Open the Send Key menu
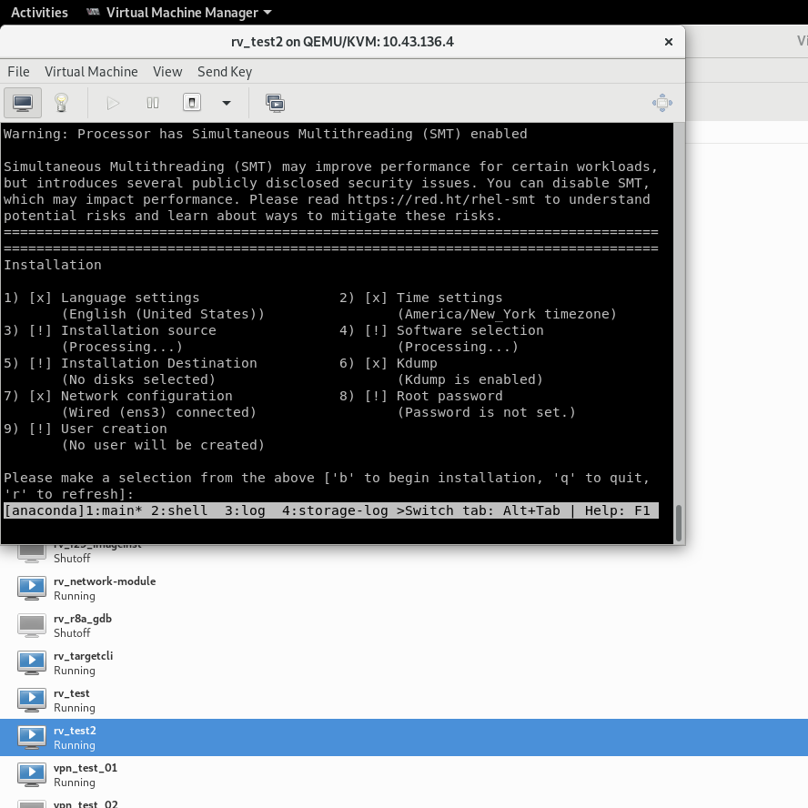This screenshot has width=808, height=808. click(225, 72)
